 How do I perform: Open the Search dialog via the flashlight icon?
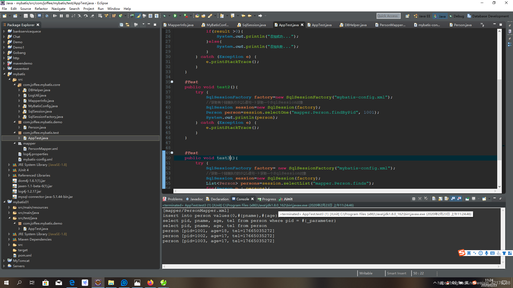(x=210, y=16)
